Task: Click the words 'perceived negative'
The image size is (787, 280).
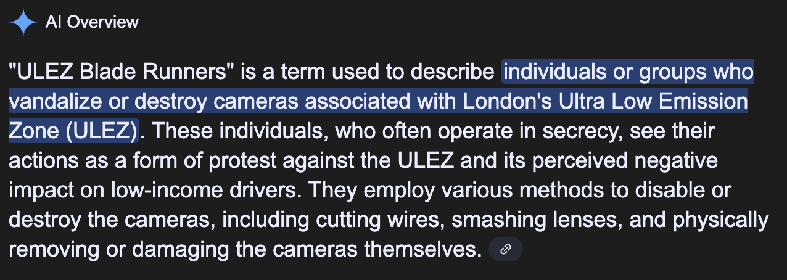Action: click(630, 160)
